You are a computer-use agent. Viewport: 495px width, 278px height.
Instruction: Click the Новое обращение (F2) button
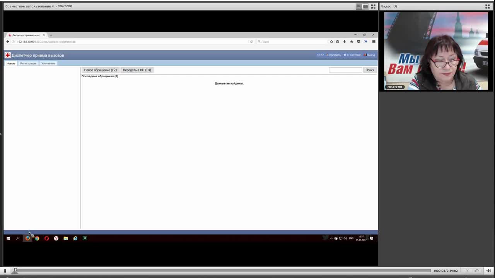click(100, 70)
